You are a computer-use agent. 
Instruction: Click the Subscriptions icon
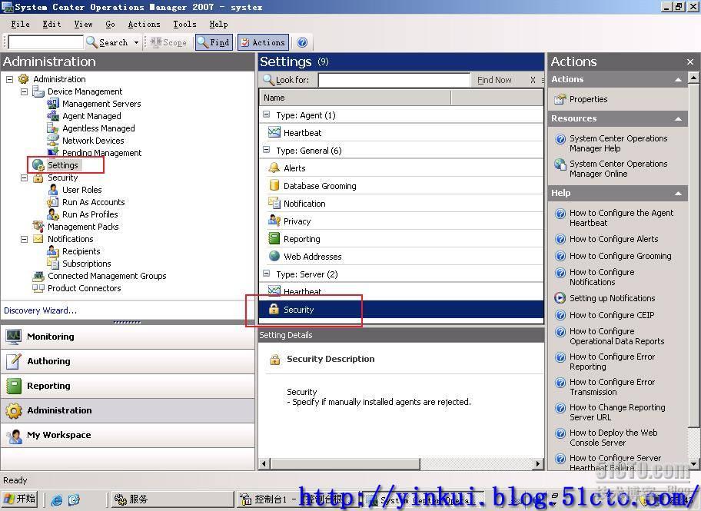(x=53, y=264)
